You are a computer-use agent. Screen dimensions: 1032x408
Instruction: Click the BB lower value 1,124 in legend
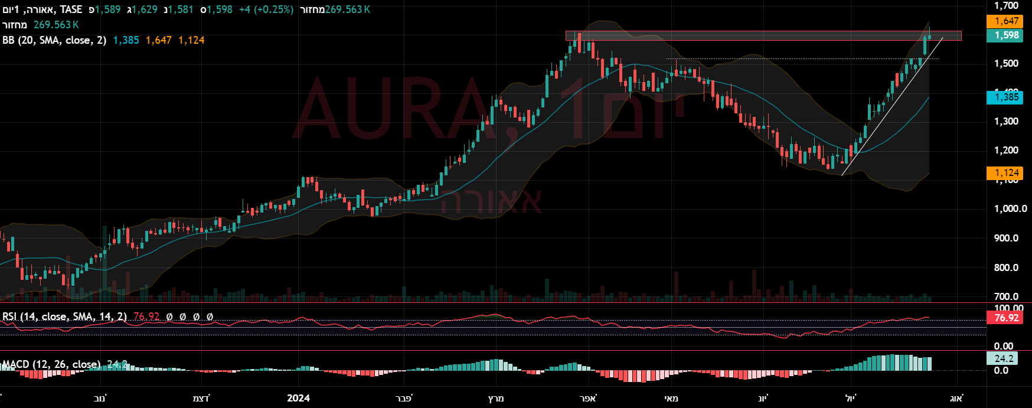coord(191,40)
